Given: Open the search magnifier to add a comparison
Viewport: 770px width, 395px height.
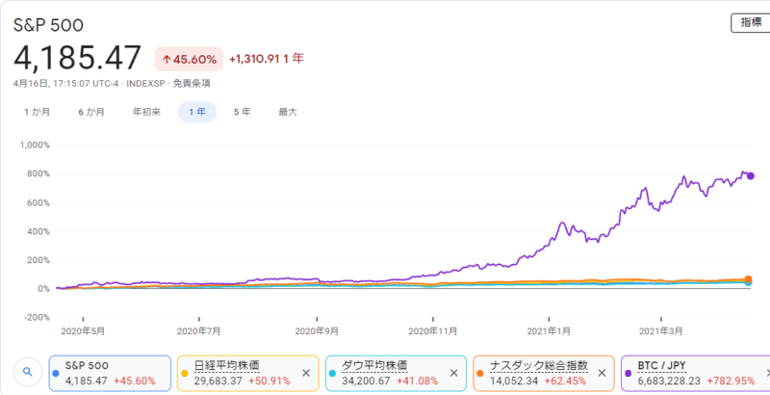Looking at the screenshot, I should (x=28, y=373).
